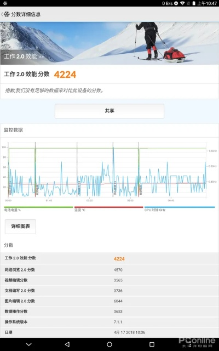Tap the 监控数据 section heading

click(x=13, y=130)
